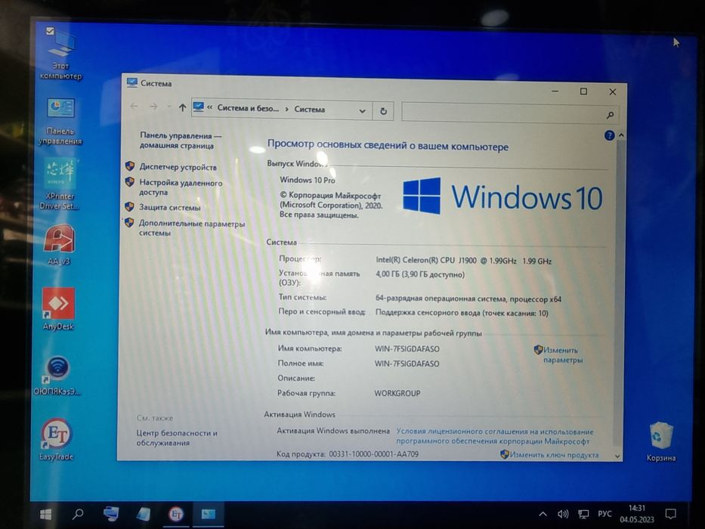705x529 pixels.
Task: Open taskbar search magnifier
Action: pos(78,514)
